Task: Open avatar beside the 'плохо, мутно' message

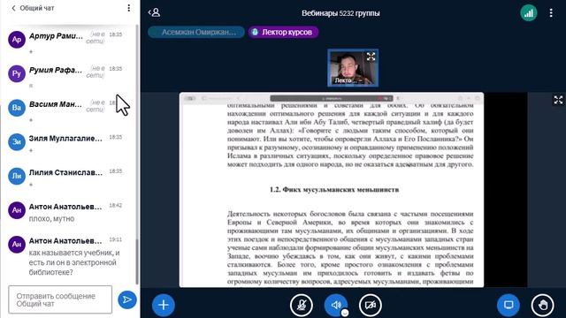Action: [17, 210]
